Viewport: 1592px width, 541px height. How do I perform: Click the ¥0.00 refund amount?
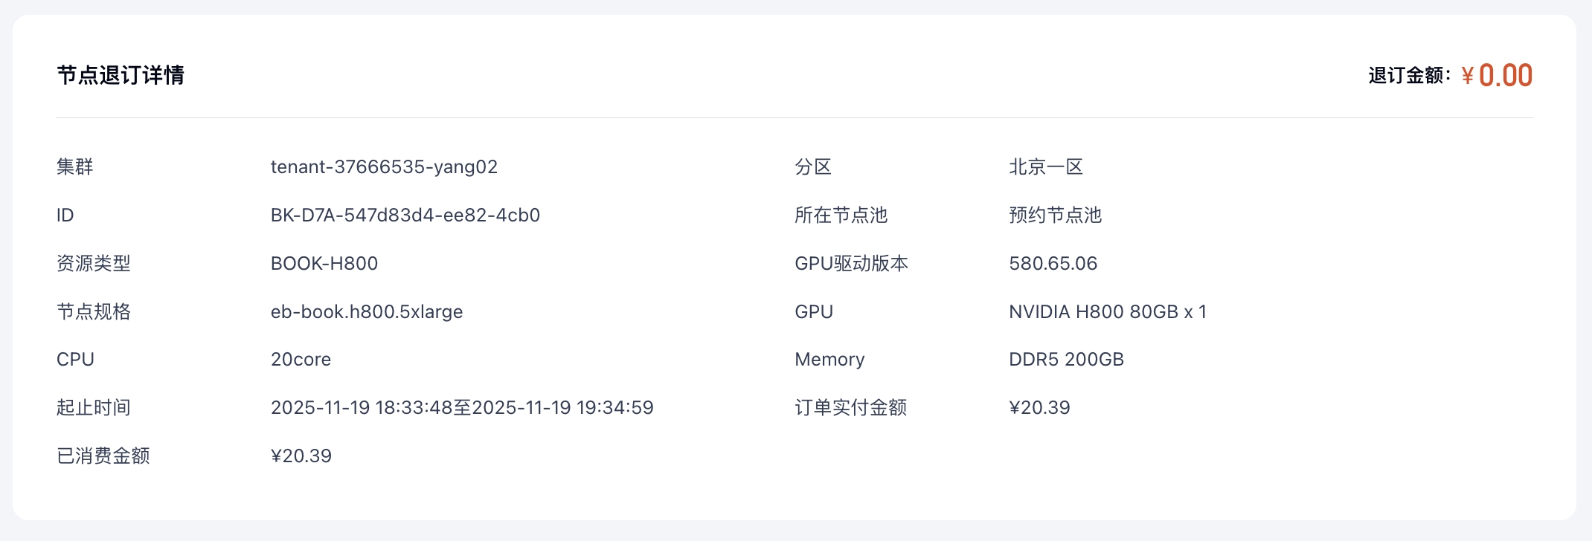[1497, 76]
